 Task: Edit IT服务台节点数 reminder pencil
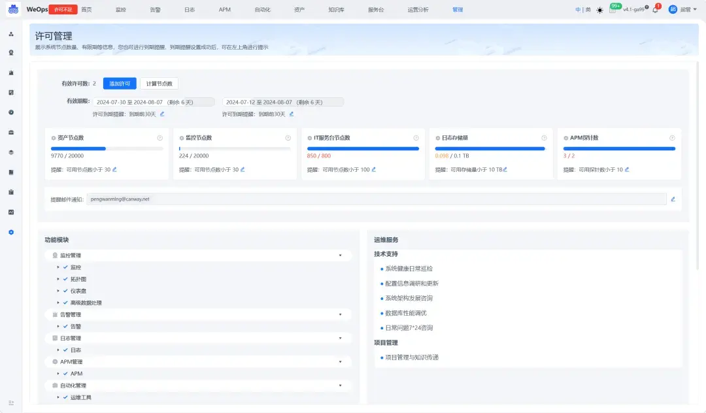click(374, 170)
